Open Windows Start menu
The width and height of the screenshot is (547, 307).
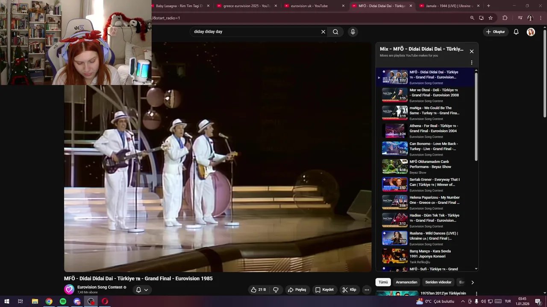pyautogui.click(x=7, y=301)
